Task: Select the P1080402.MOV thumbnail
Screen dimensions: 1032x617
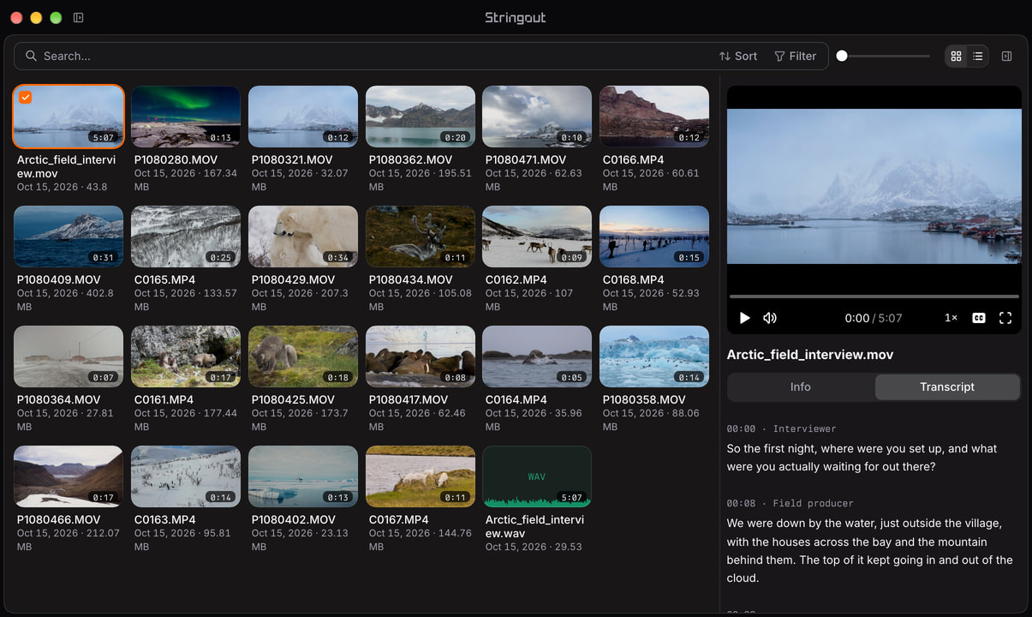Action: [303, 476]
